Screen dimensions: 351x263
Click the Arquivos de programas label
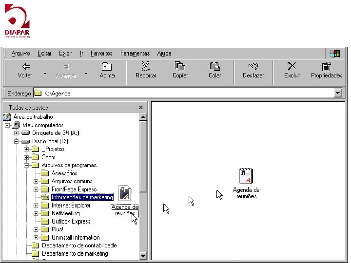(x=69, y=165)
